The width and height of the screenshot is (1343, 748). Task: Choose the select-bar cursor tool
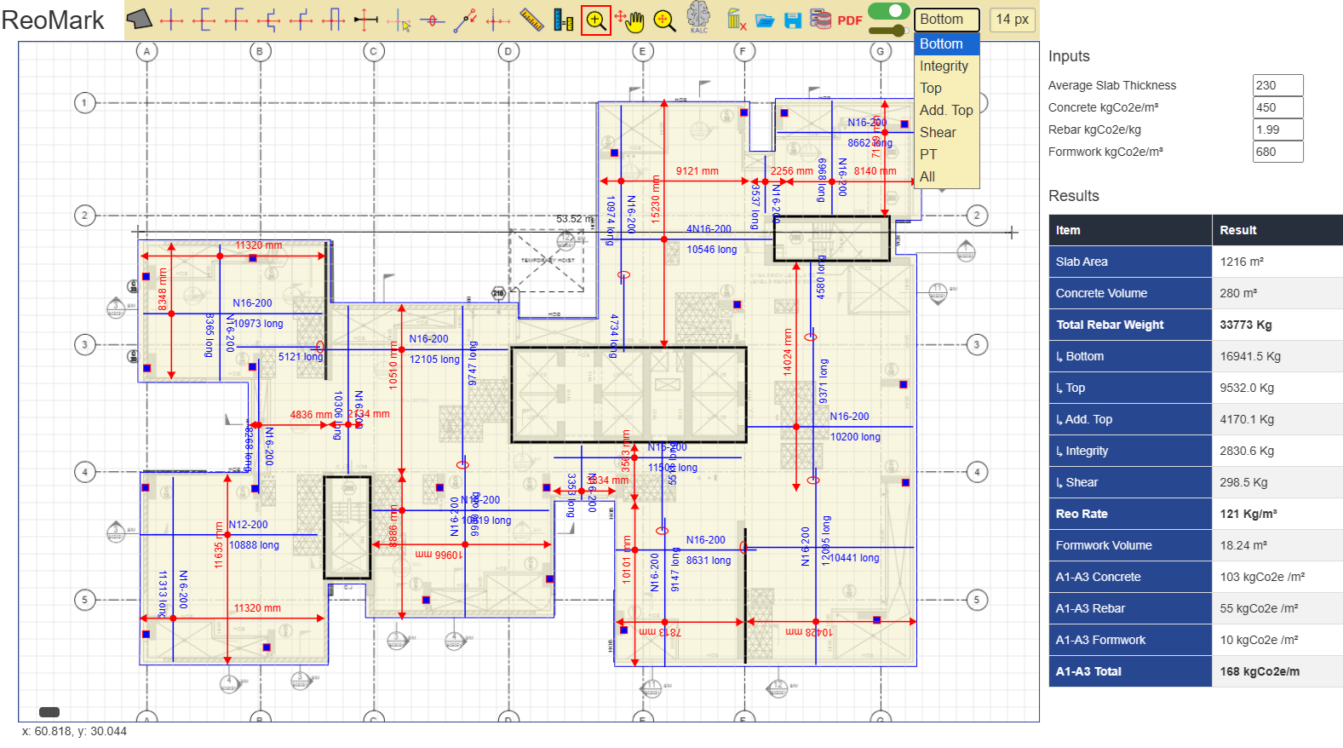[399, 20]
